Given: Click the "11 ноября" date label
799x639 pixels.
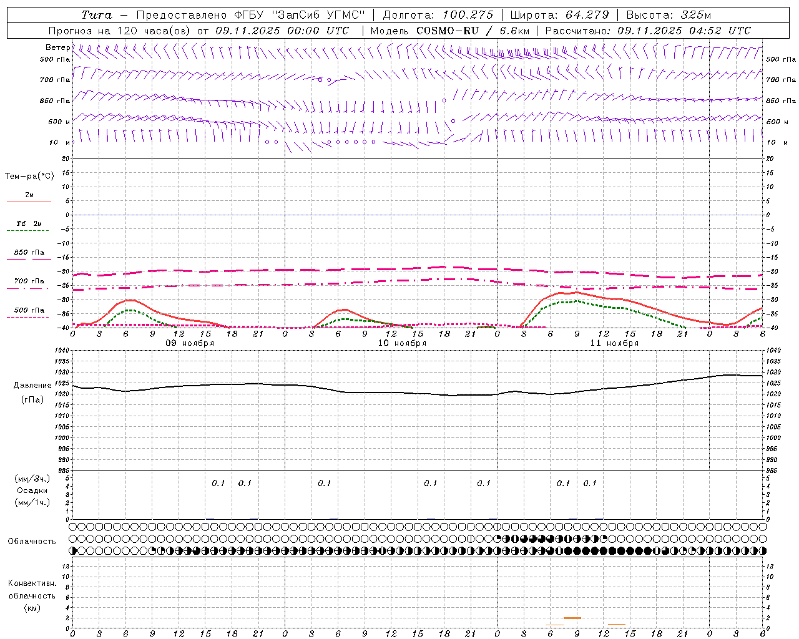Looking at the screenshot, I should [614, 343].
